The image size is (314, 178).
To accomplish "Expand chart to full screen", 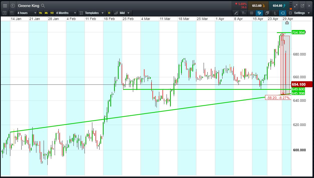I will coord(296,5).
